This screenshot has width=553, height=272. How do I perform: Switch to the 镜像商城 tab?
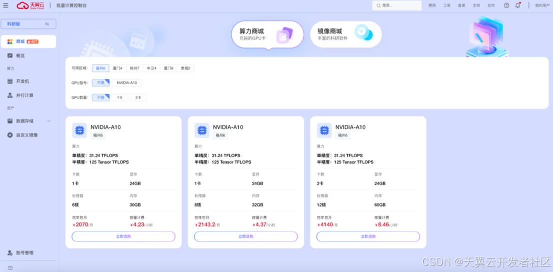click(346, 34)
